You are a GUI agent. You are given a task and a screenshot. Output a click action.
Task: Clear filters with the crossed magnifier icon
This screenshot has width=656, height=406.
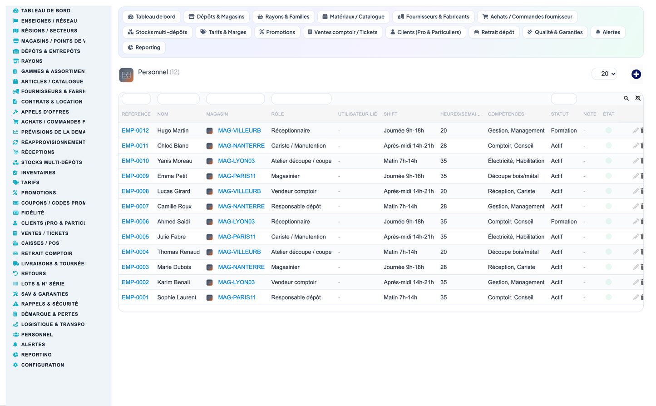(x=638, y=98)
